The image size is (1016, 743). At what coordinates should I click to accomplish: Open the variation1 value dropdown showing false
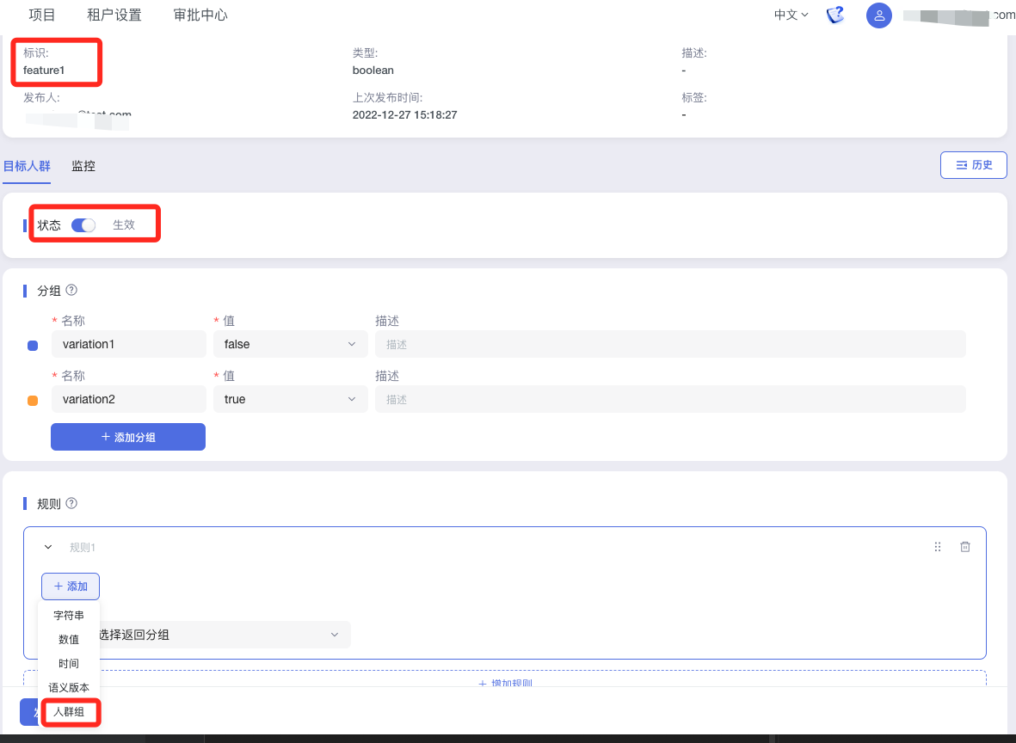[290, 344]
